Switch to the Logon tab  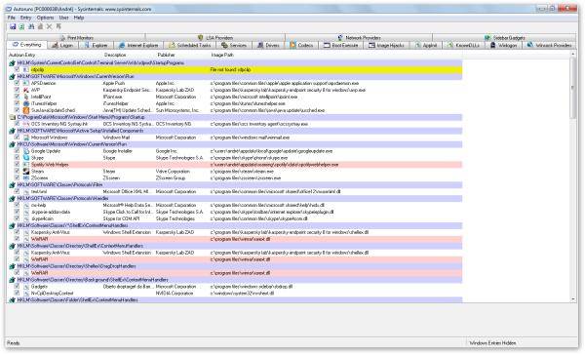62,45
